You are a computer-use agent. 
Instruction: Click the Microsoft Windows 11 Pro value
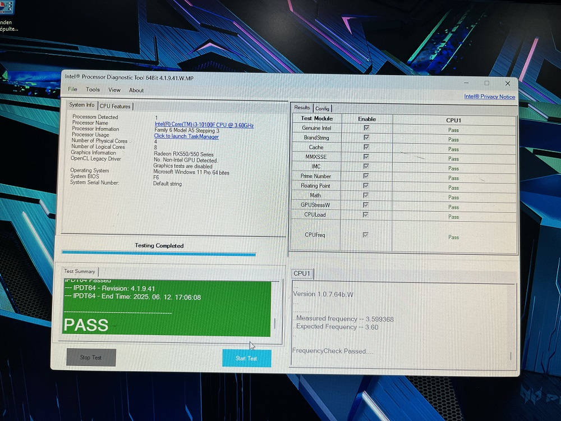pos(191,172)
